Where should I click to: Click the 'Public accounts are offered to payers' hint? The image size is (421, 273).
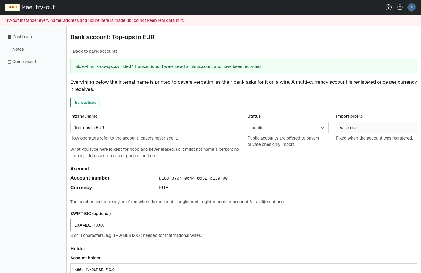[x=284, y=141]
